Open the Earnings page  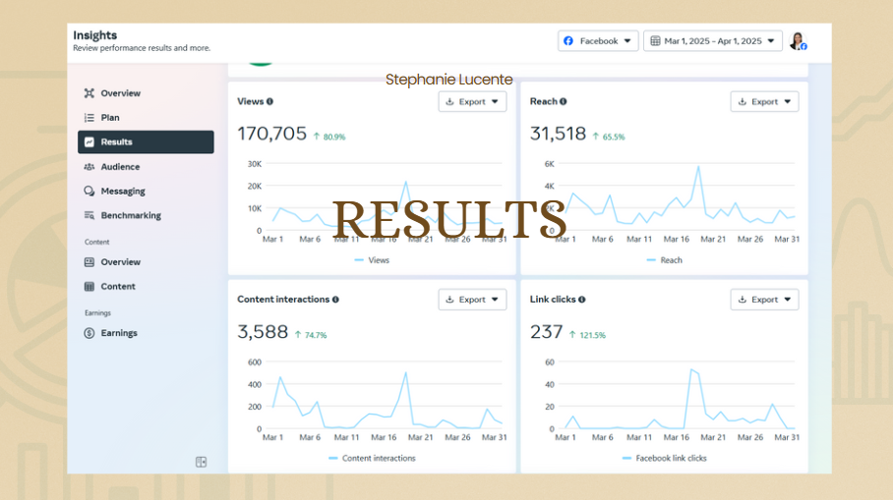pos(146,333)
